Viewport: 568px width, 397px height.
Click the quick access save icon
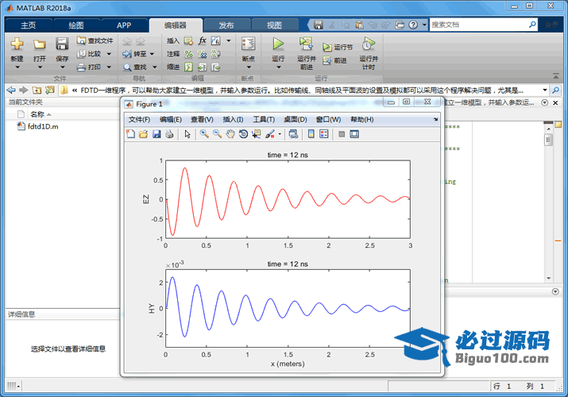(x=319, y=25)
